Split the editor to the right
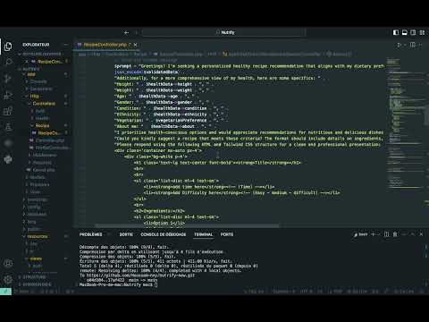 (x=413, y=45)
